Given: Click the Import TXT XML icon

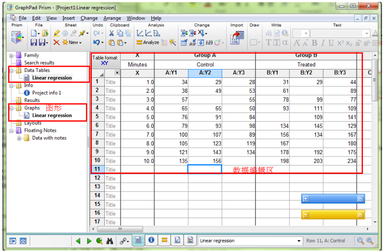Looking at the screenshot, I should 237,38.
